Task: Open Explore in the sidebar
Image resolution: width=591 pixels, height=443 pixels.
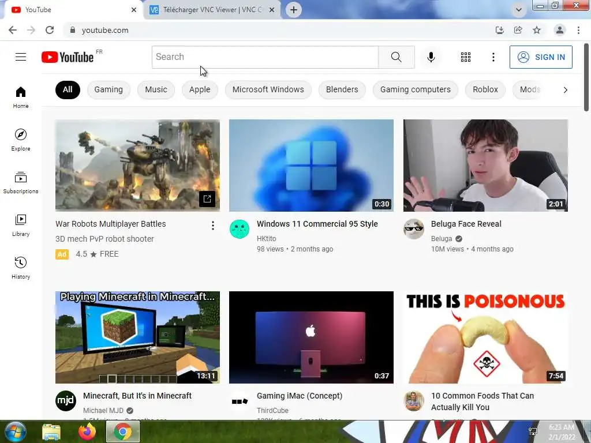Action: pyautogui.click(x=21, y=140)
